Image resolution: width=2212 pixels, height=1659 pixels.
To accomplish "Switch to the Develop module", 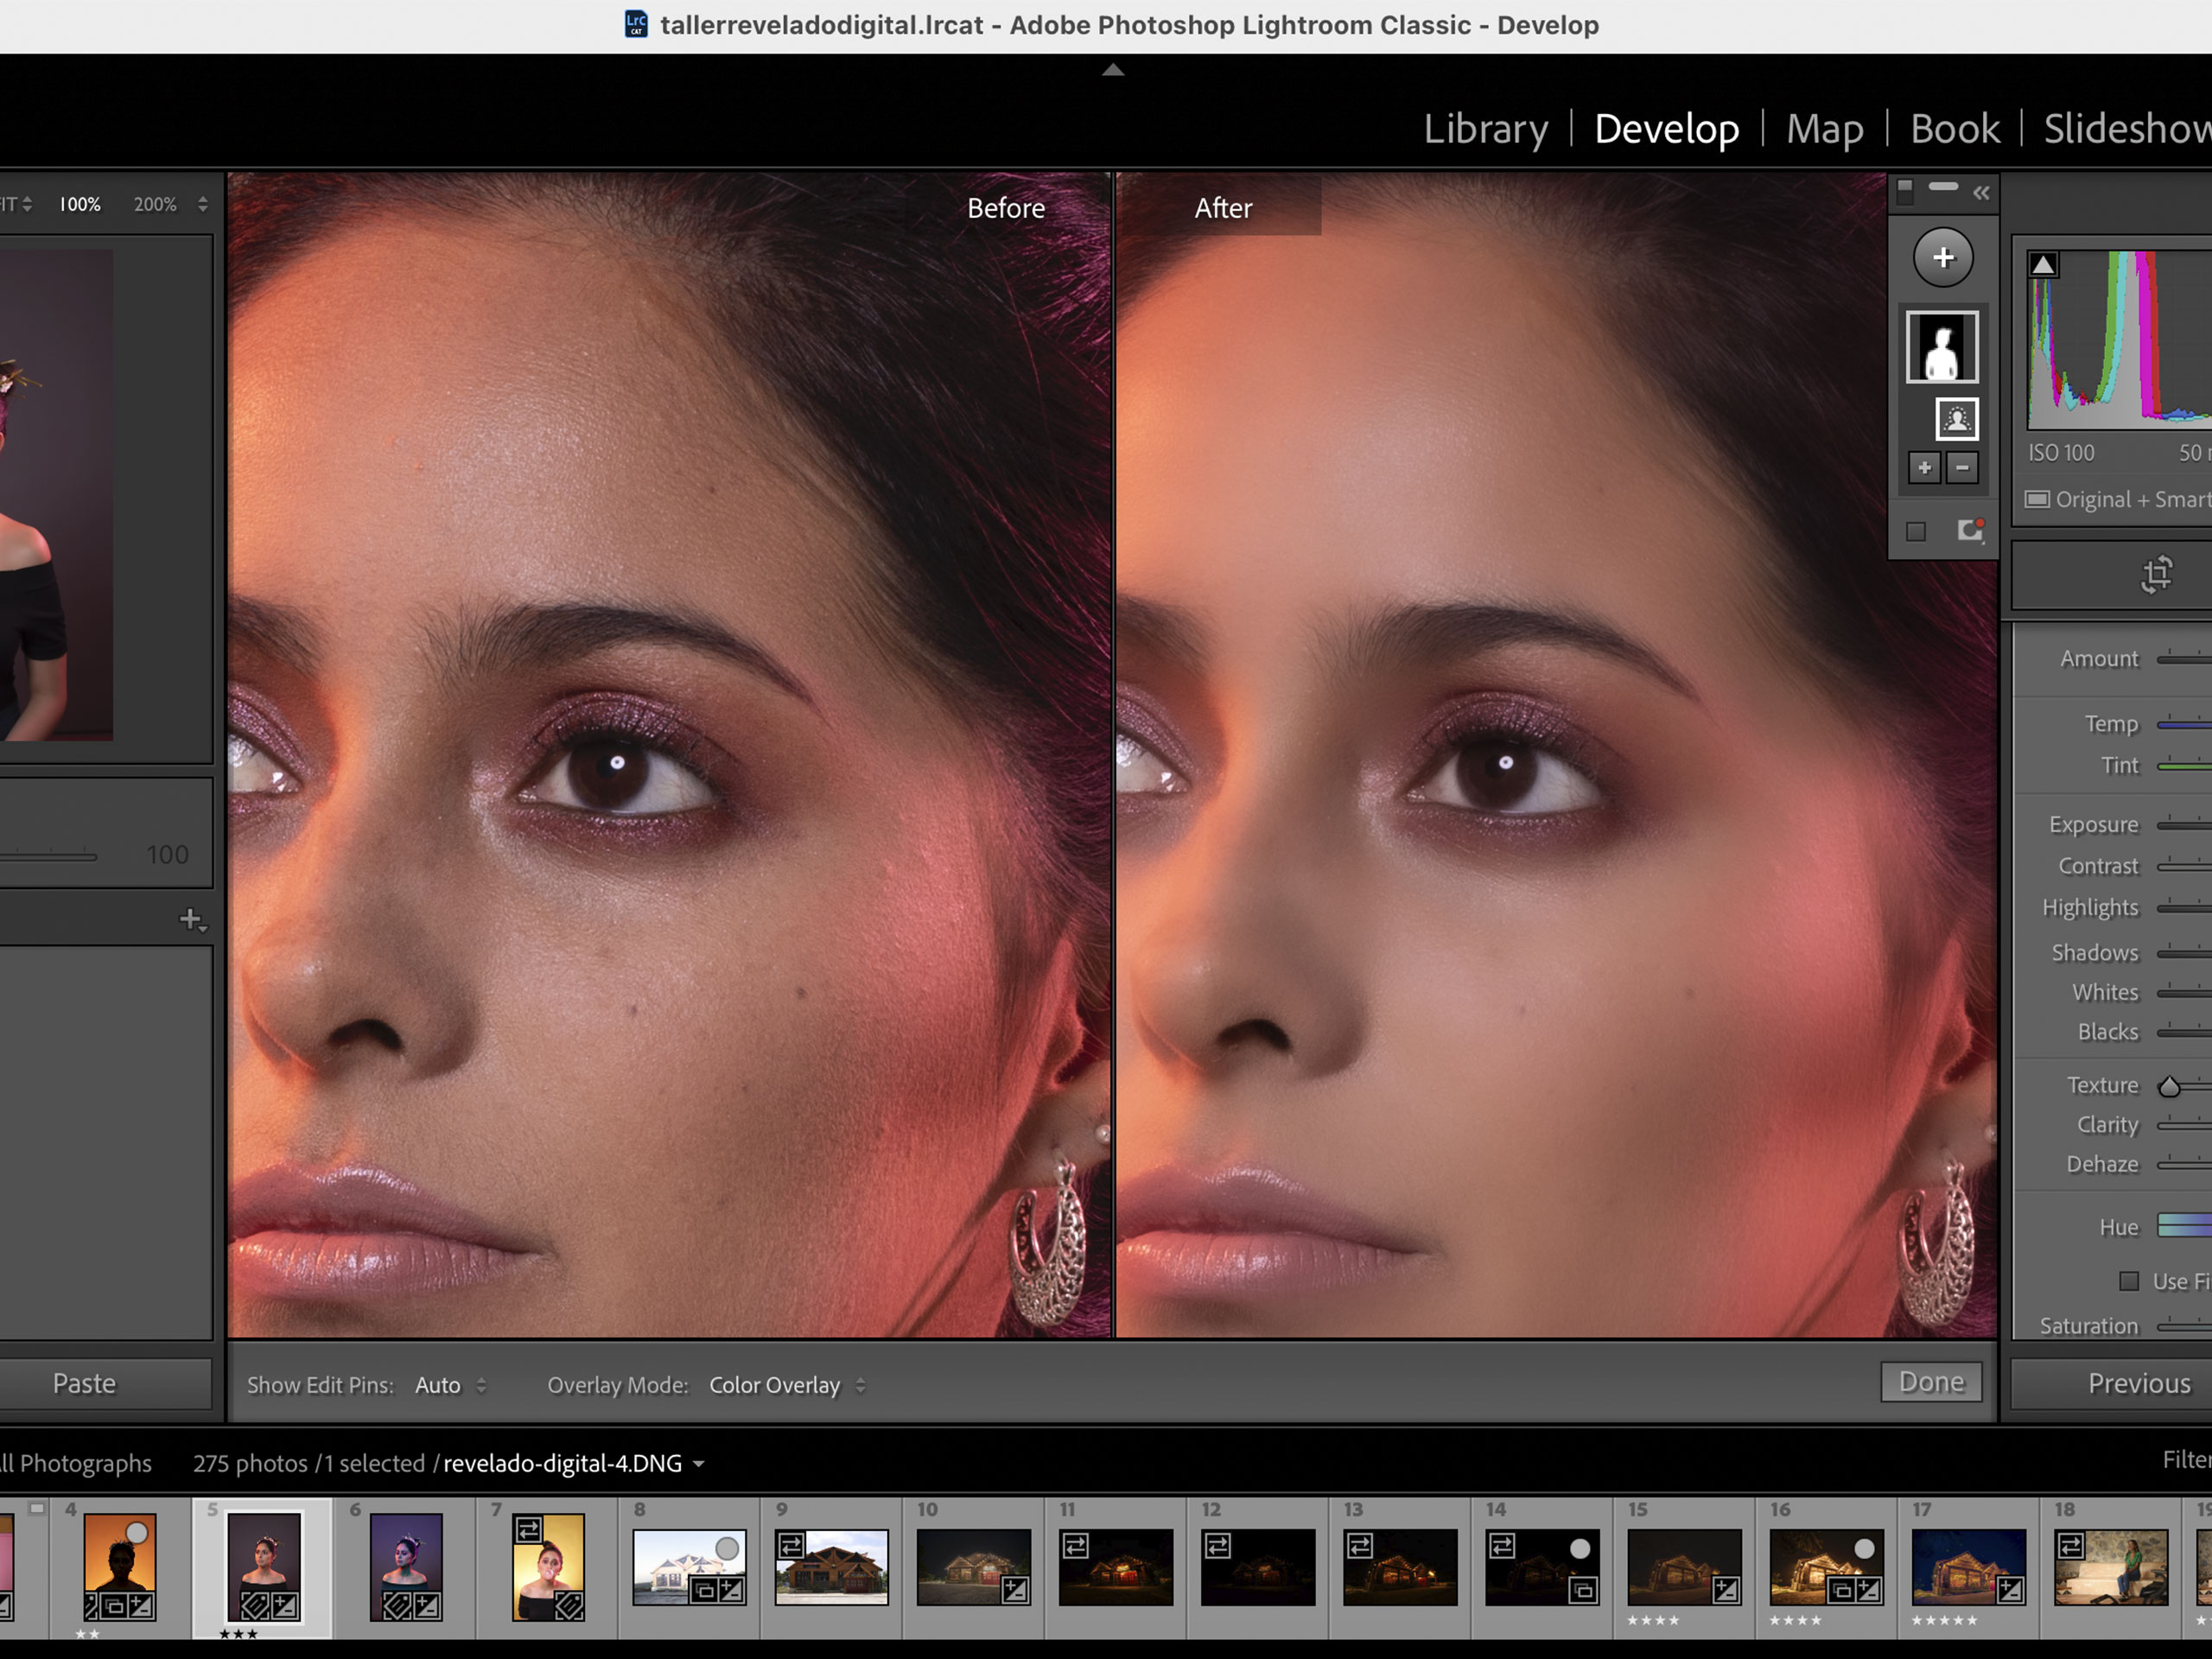I will [1666, 129].
